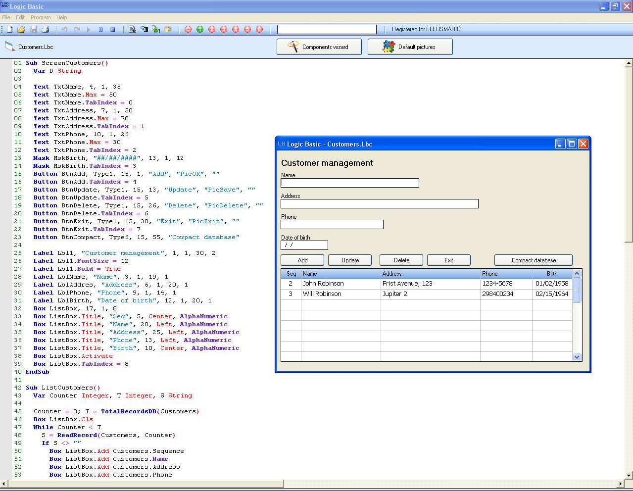The image size is (633, 491).
Task: Click the 'Jupiter 2' address cell
Action: [x=430, y=294]
